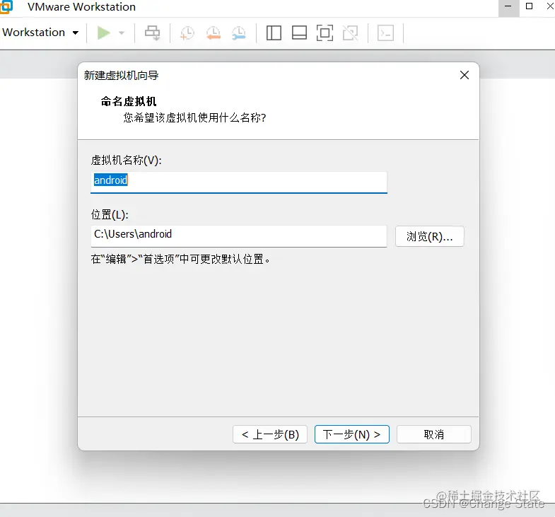Click the hint text about 首选项 default location
The width and height of the screenshot is (555, 517).
[x=180, y=260]
